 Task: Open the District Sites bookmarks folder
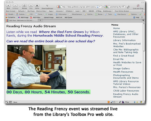point(42,11)
